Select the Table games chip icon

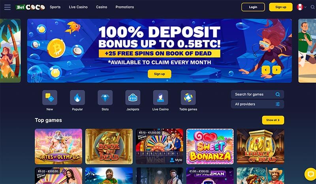click(x=188, y=98)
